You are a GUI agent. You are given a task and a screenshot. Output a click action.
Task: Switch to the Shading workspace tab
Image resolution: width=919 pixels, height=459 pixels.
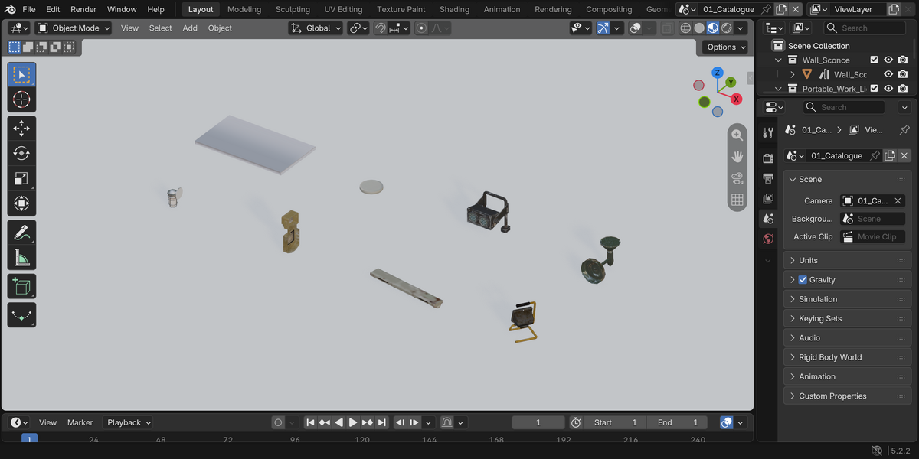(454, 9)
